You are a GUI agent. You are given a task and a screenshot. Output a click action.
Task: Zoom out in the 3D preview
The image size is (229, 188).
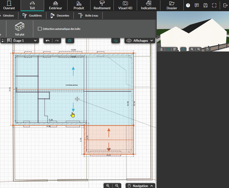(199, 49)
